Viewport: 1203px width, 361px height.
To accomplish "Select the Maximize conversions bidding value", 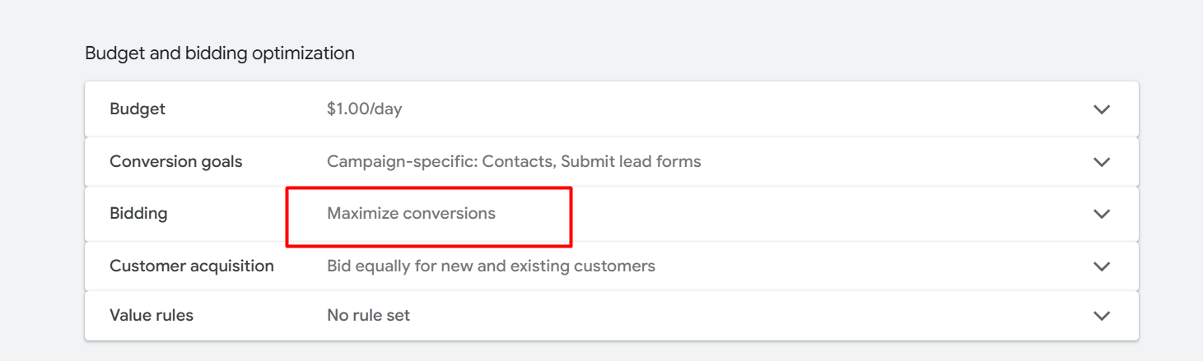I will tap(411, 214).
